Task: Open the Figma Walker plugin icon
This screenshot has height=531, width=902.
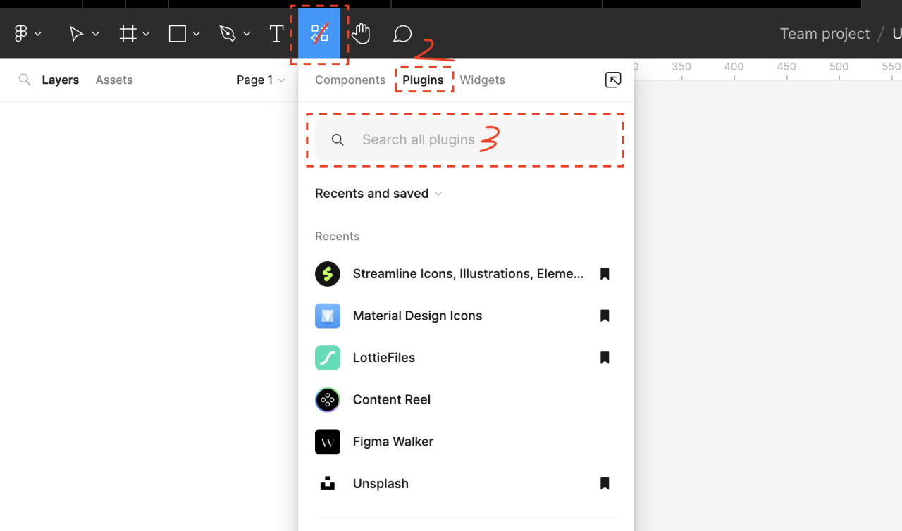Action: point(328,442)
